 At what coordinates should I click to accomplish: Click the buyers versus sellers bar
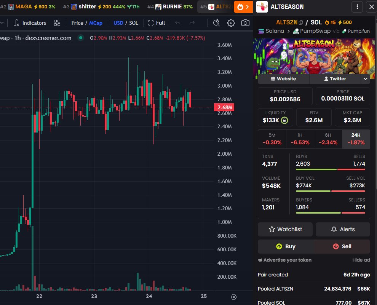(x=331, y=213)
